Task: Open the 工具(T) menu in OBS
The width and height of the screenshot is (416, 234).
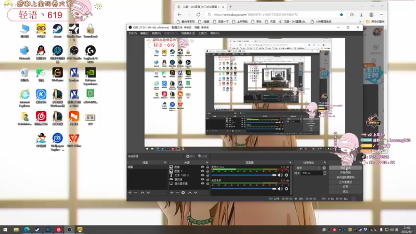Action: [x=202, y=33]
